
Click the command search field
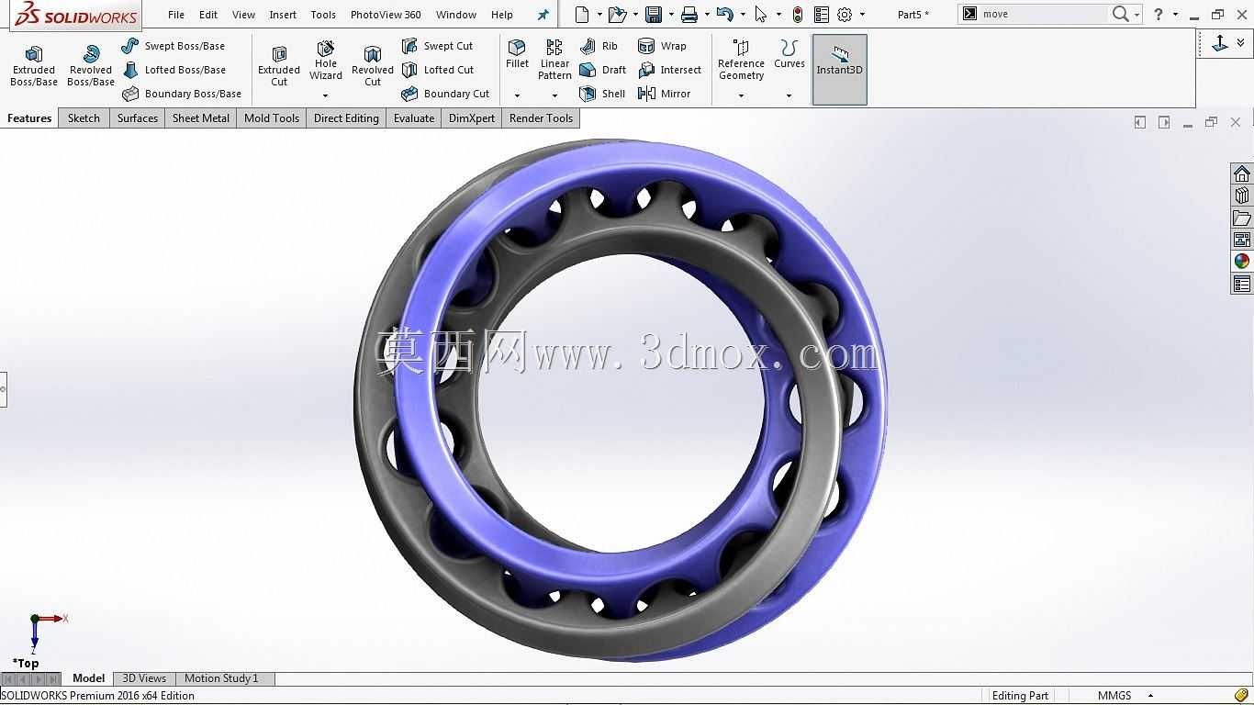[1043, 14]
